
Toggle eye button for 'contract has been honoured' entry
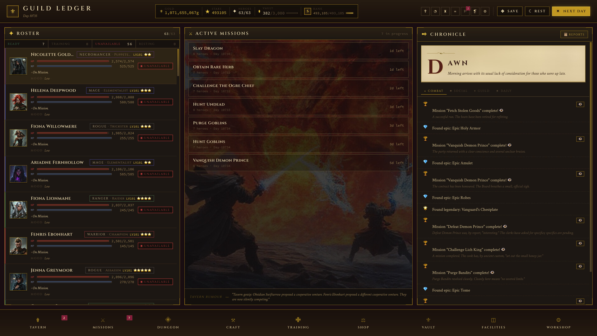click(x=580, y=174)
